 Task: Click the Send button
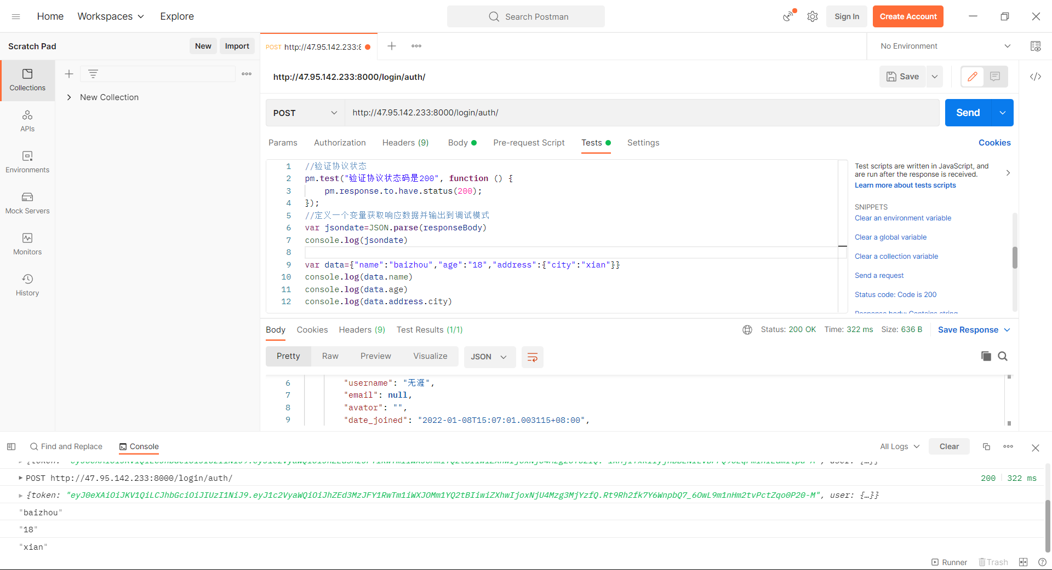[968, 113]
